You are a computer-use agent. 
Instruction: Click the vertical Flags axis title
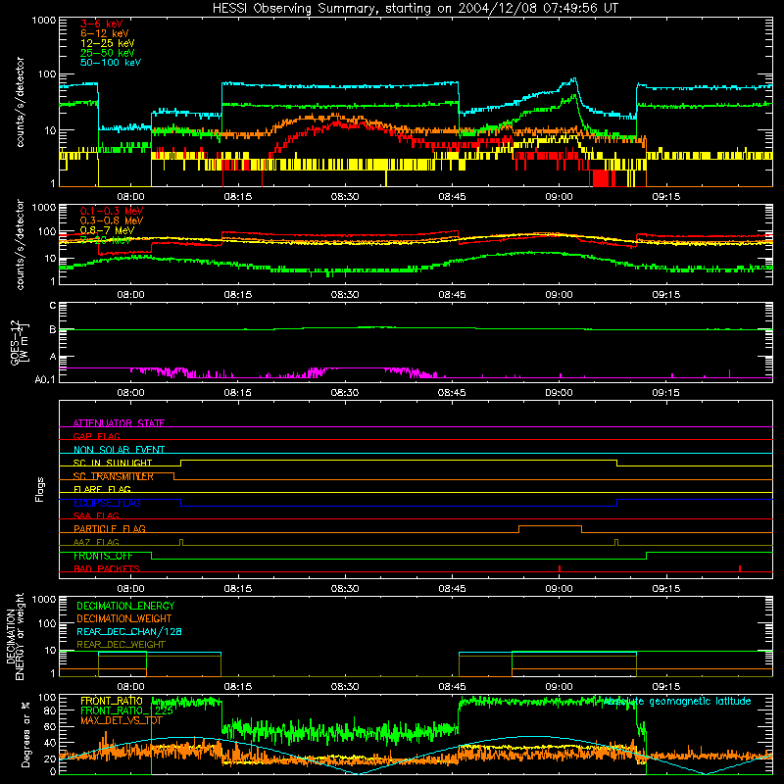(x=40, y=489)
